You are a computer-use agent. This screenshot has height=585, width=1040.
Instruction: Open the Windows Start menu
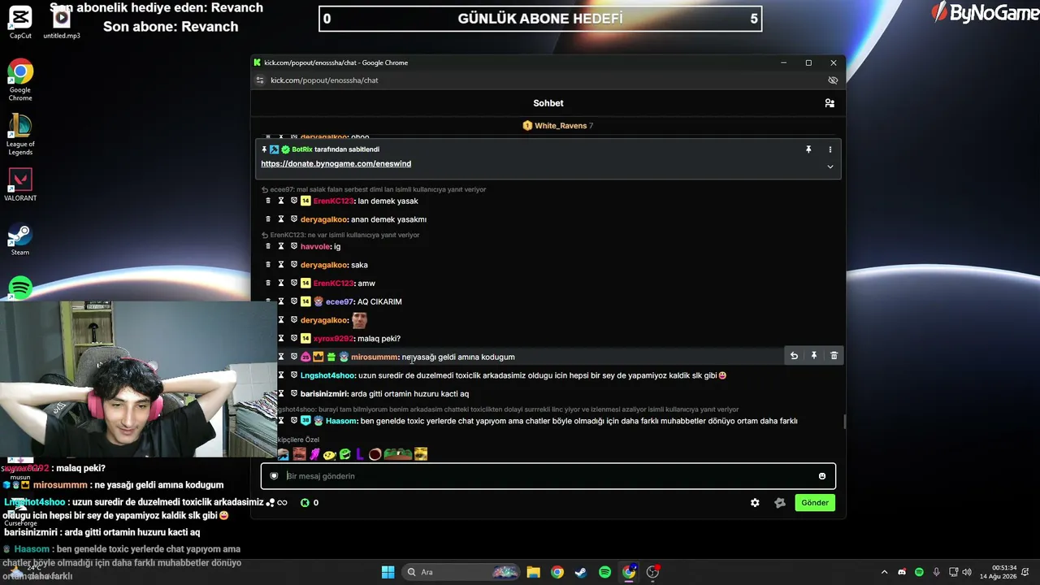(388, 572)
